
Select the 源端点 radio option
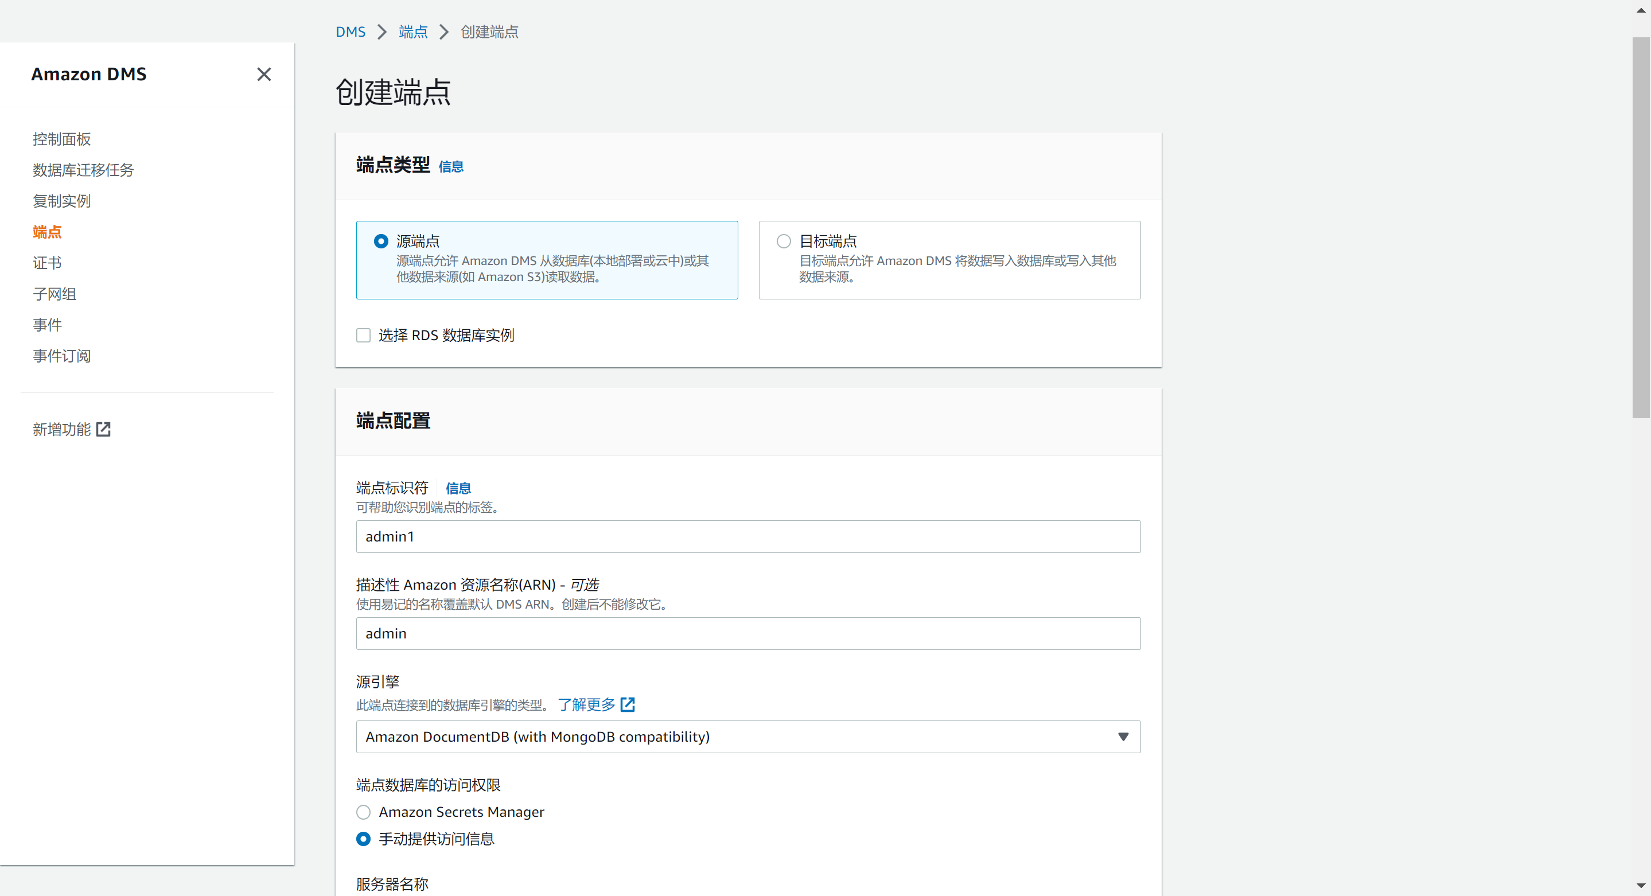381,241
